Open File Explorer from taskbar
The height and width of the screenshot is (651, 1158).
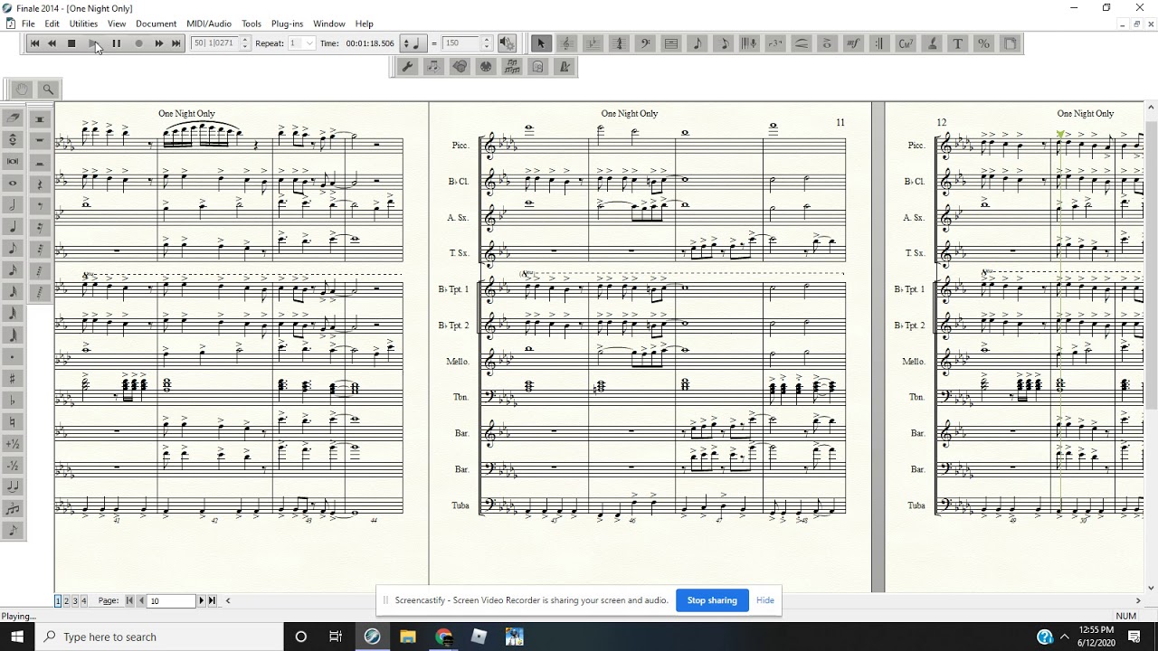(407, 637)
